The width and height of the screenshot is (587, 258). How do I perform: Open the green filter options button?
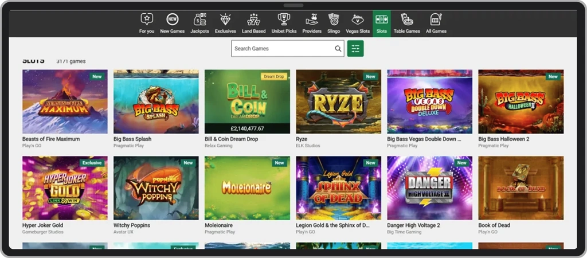(x=355, y=49)
